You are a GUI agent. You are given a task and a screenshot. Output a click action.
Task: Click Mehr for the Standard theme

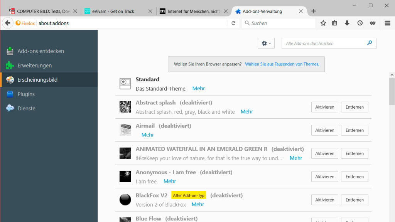point(199,88)
